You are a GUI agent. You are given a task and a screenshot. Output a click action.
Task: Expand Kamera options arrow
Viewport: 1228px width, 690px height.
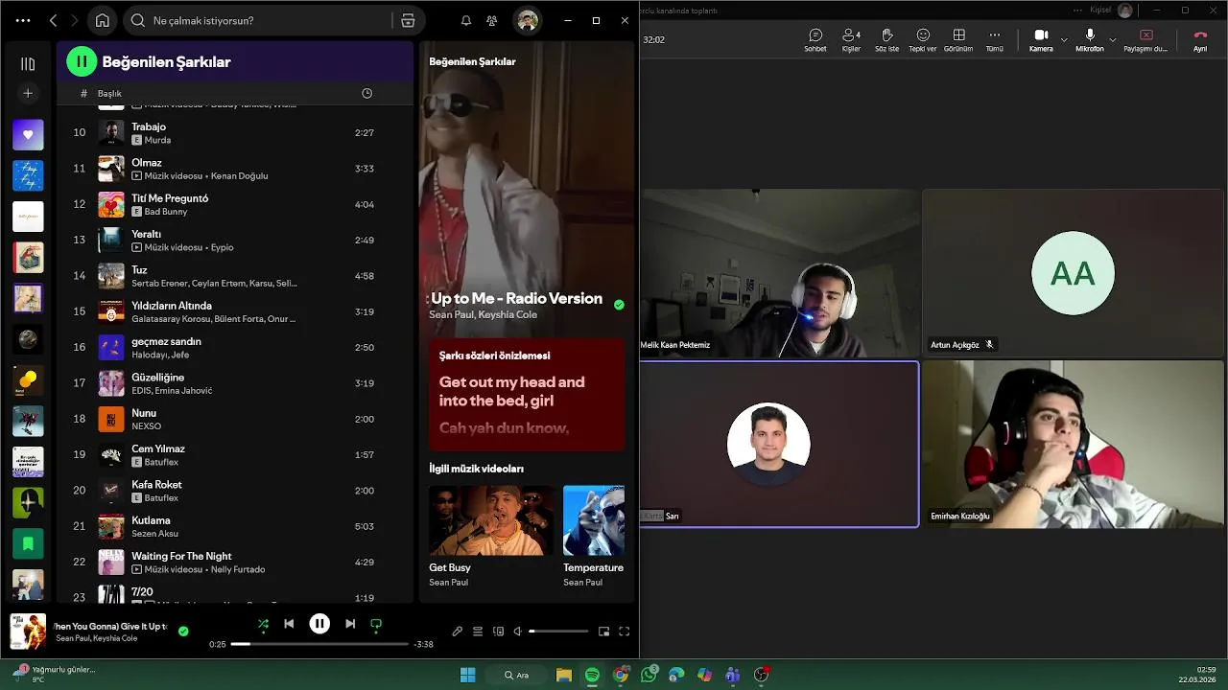(1064, 40)
